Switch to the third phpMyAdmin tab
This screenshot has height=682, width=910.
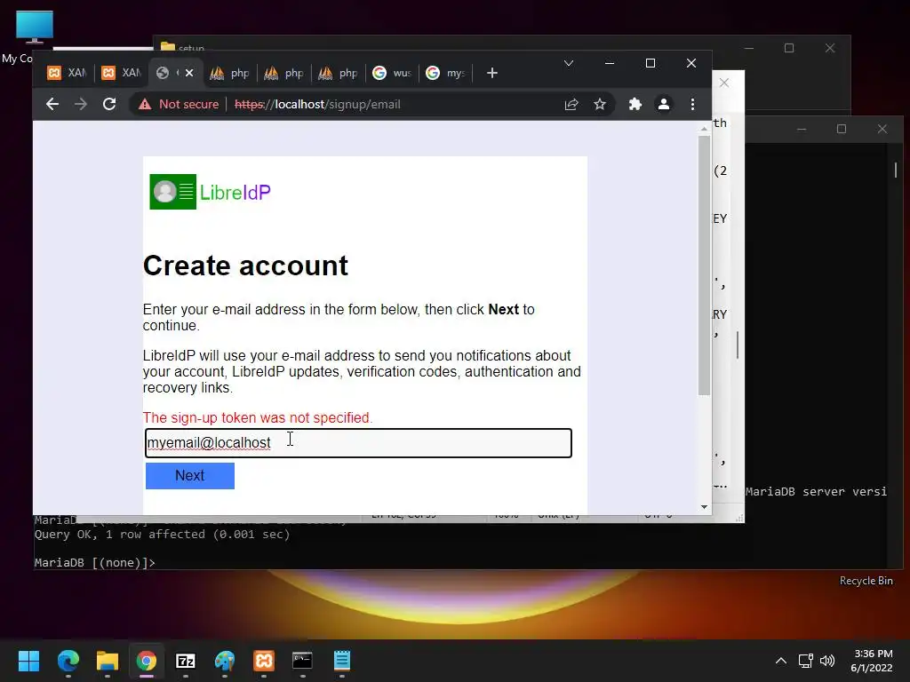click(x=339, y=73)
